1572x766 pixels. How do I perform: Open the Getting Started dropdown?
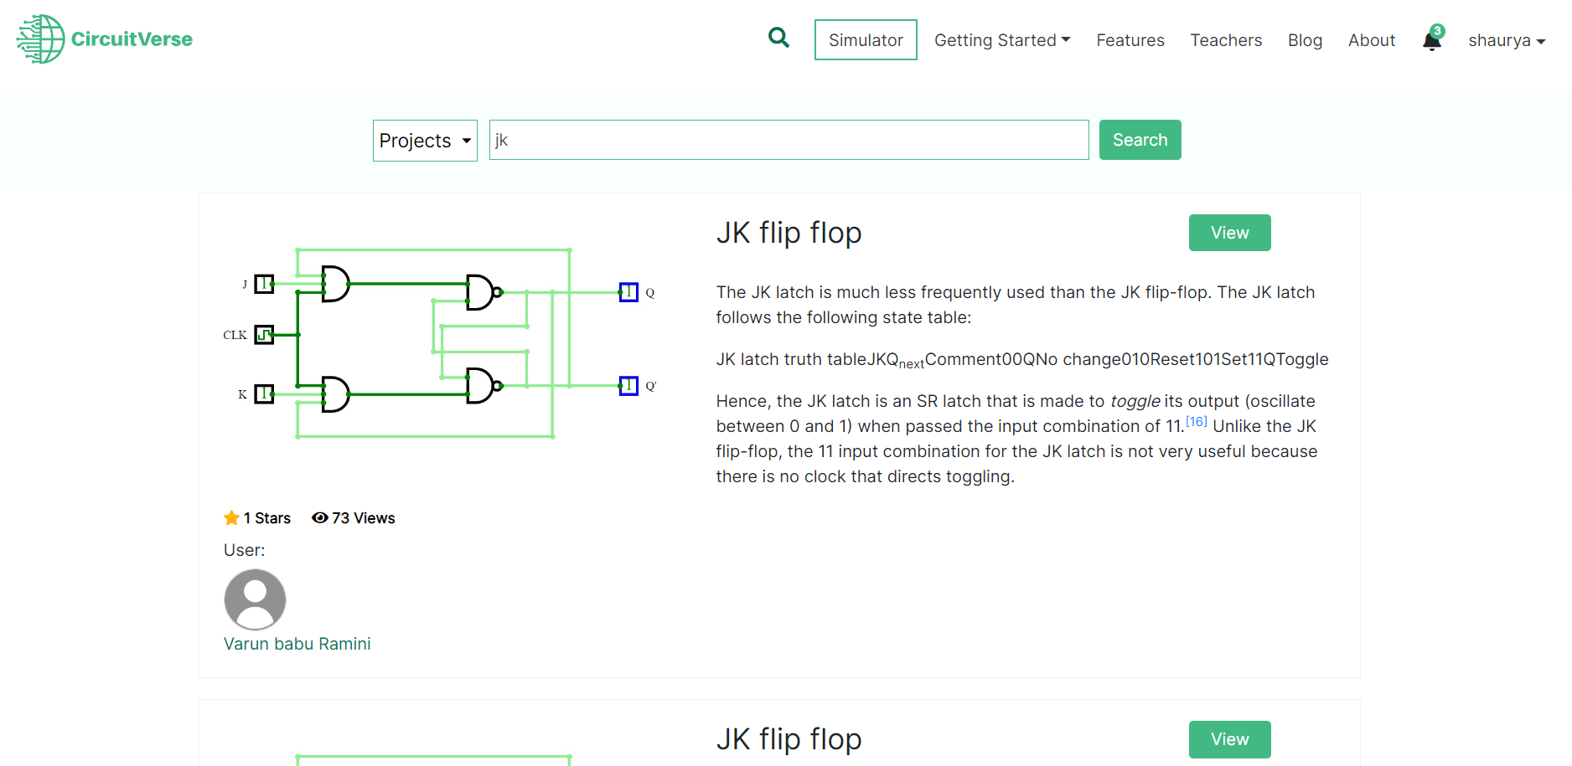(x=1001, y=39)
